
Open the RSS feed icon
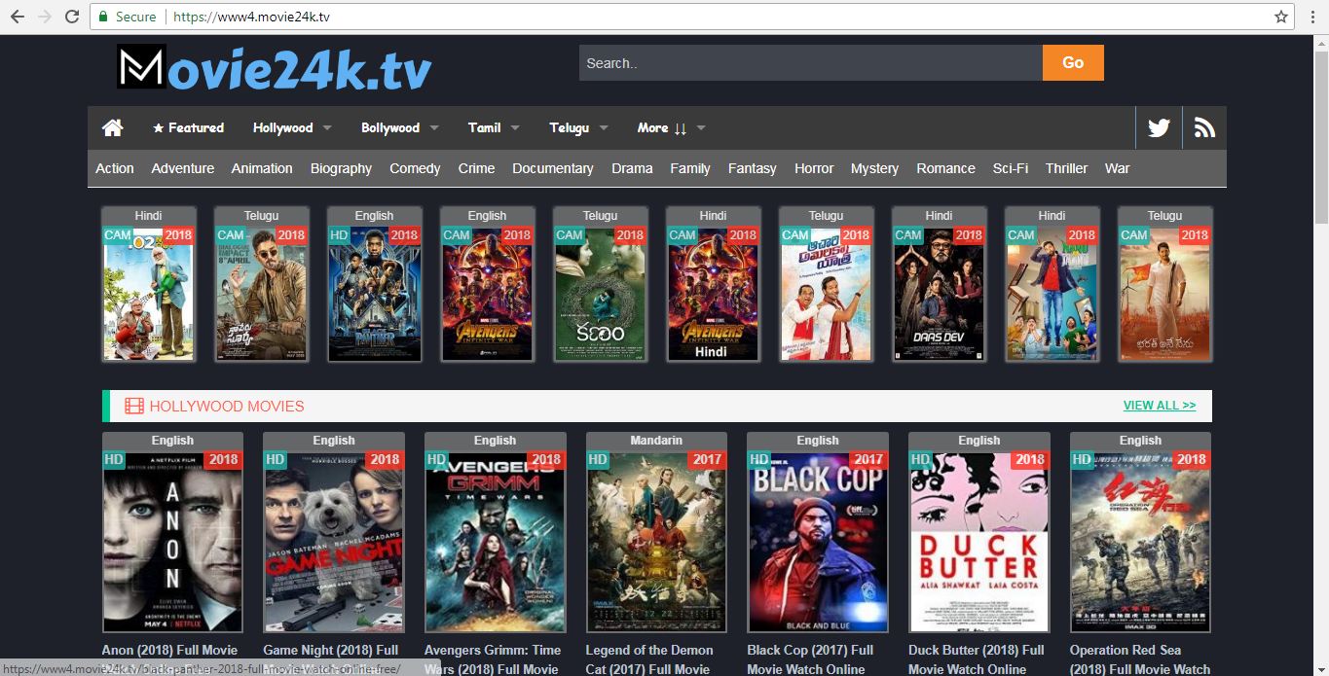pyautogui.click(x=1204, y=127)
